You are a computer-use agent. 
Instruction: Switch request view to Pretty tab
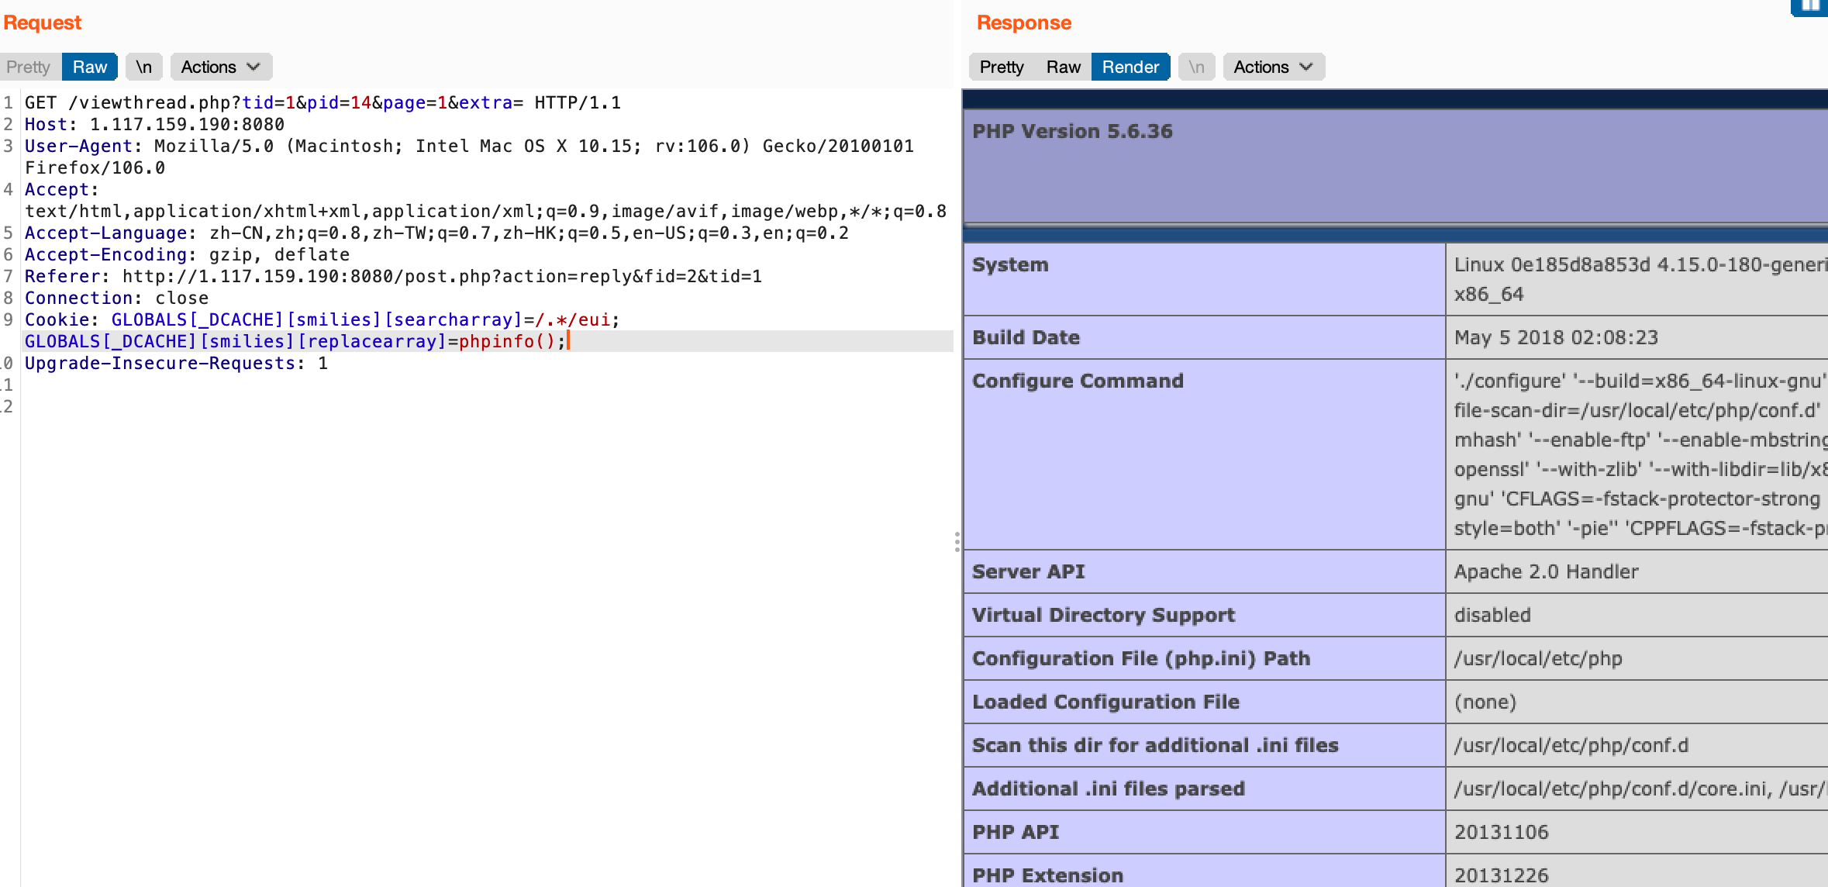29,67
